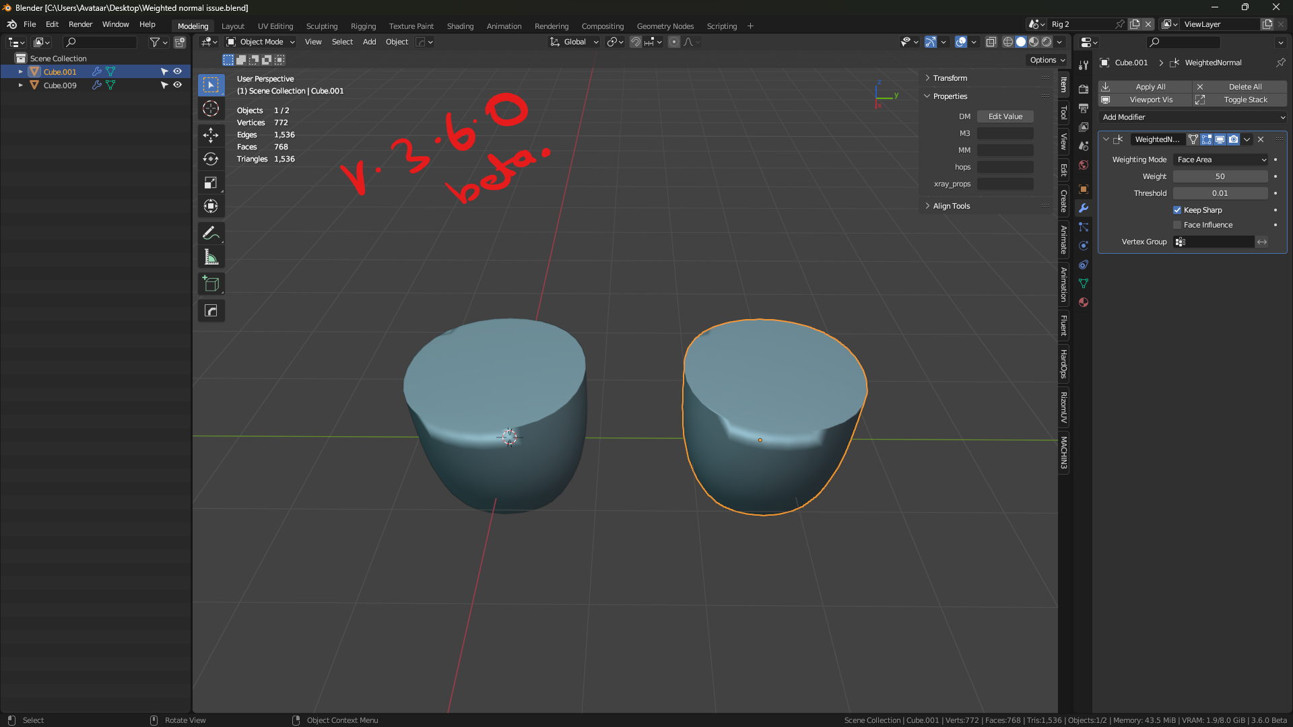Select the Measure tool

(211, 256)
